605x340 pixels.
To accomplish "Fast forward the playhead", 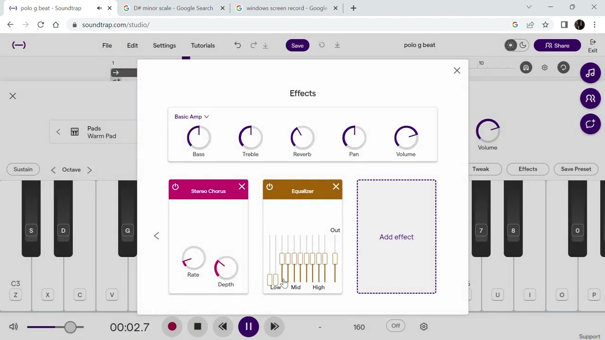I will [x=274, y=326].
